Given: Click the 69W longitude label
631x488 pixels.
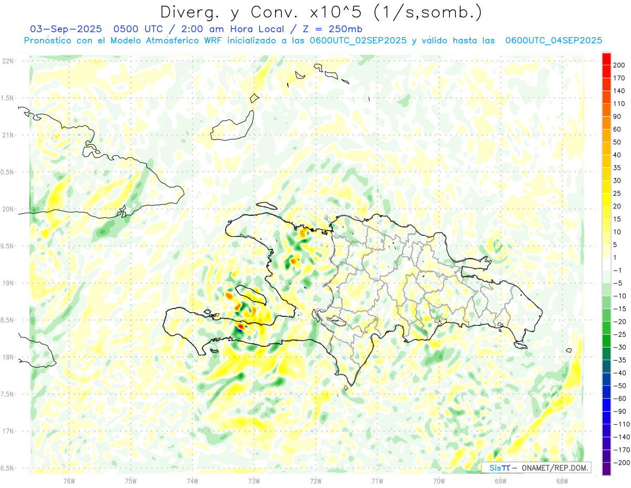Looking at the screenshot, I should click(501, 481).
